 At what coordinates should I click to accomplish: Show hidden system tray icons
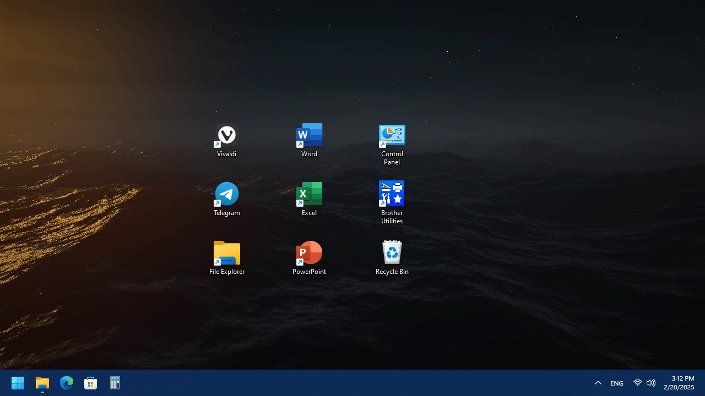pyautogui.click(x=598, y=383)
